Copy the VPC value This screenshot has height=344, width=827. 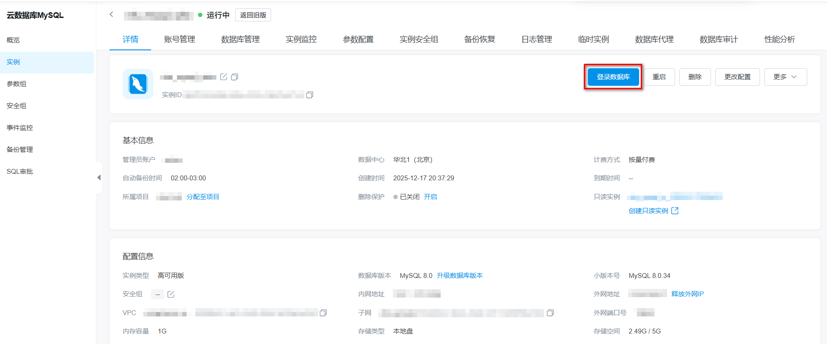pos(323,313)
